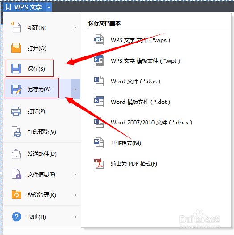The width and height of the screenshot is (234, 235).
Task: Save as Word 2007/2010 文件 (*.docx)
Action: [151, 123]
